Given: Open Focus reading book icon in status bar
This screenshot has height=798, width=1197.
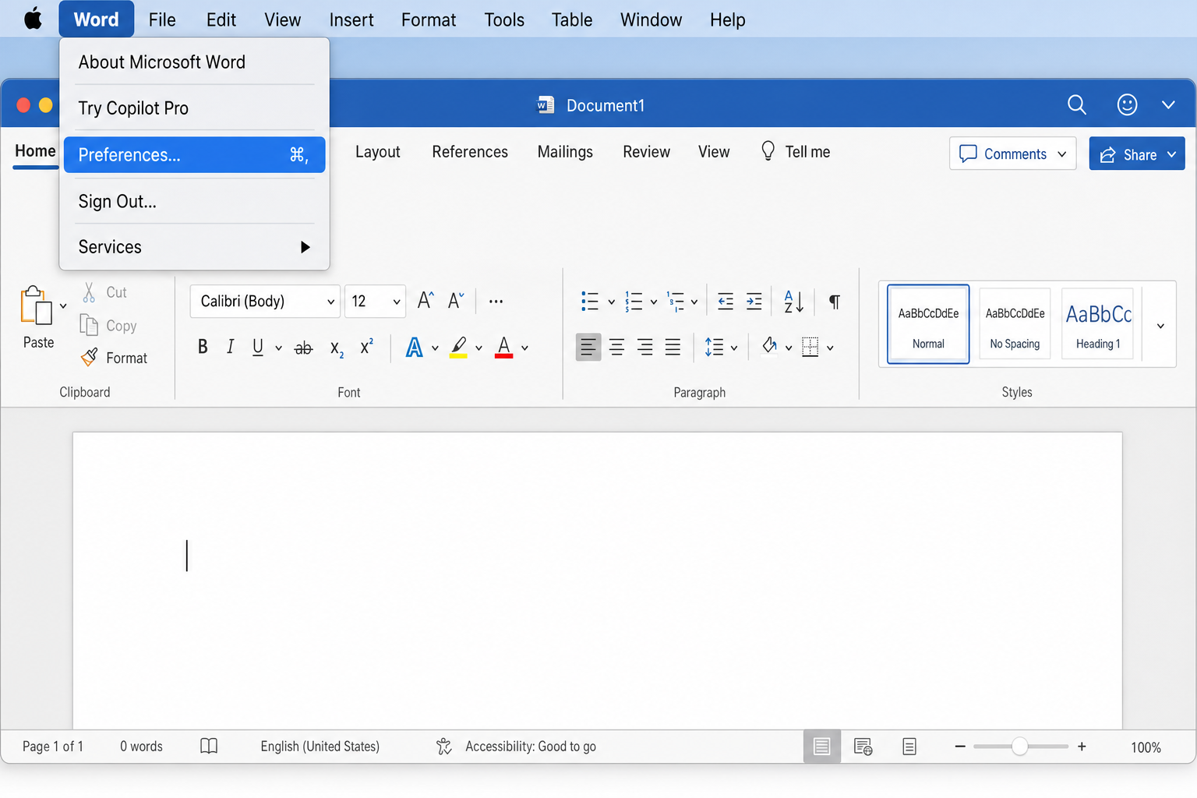Looking at the screenshot, I should 209,746.
